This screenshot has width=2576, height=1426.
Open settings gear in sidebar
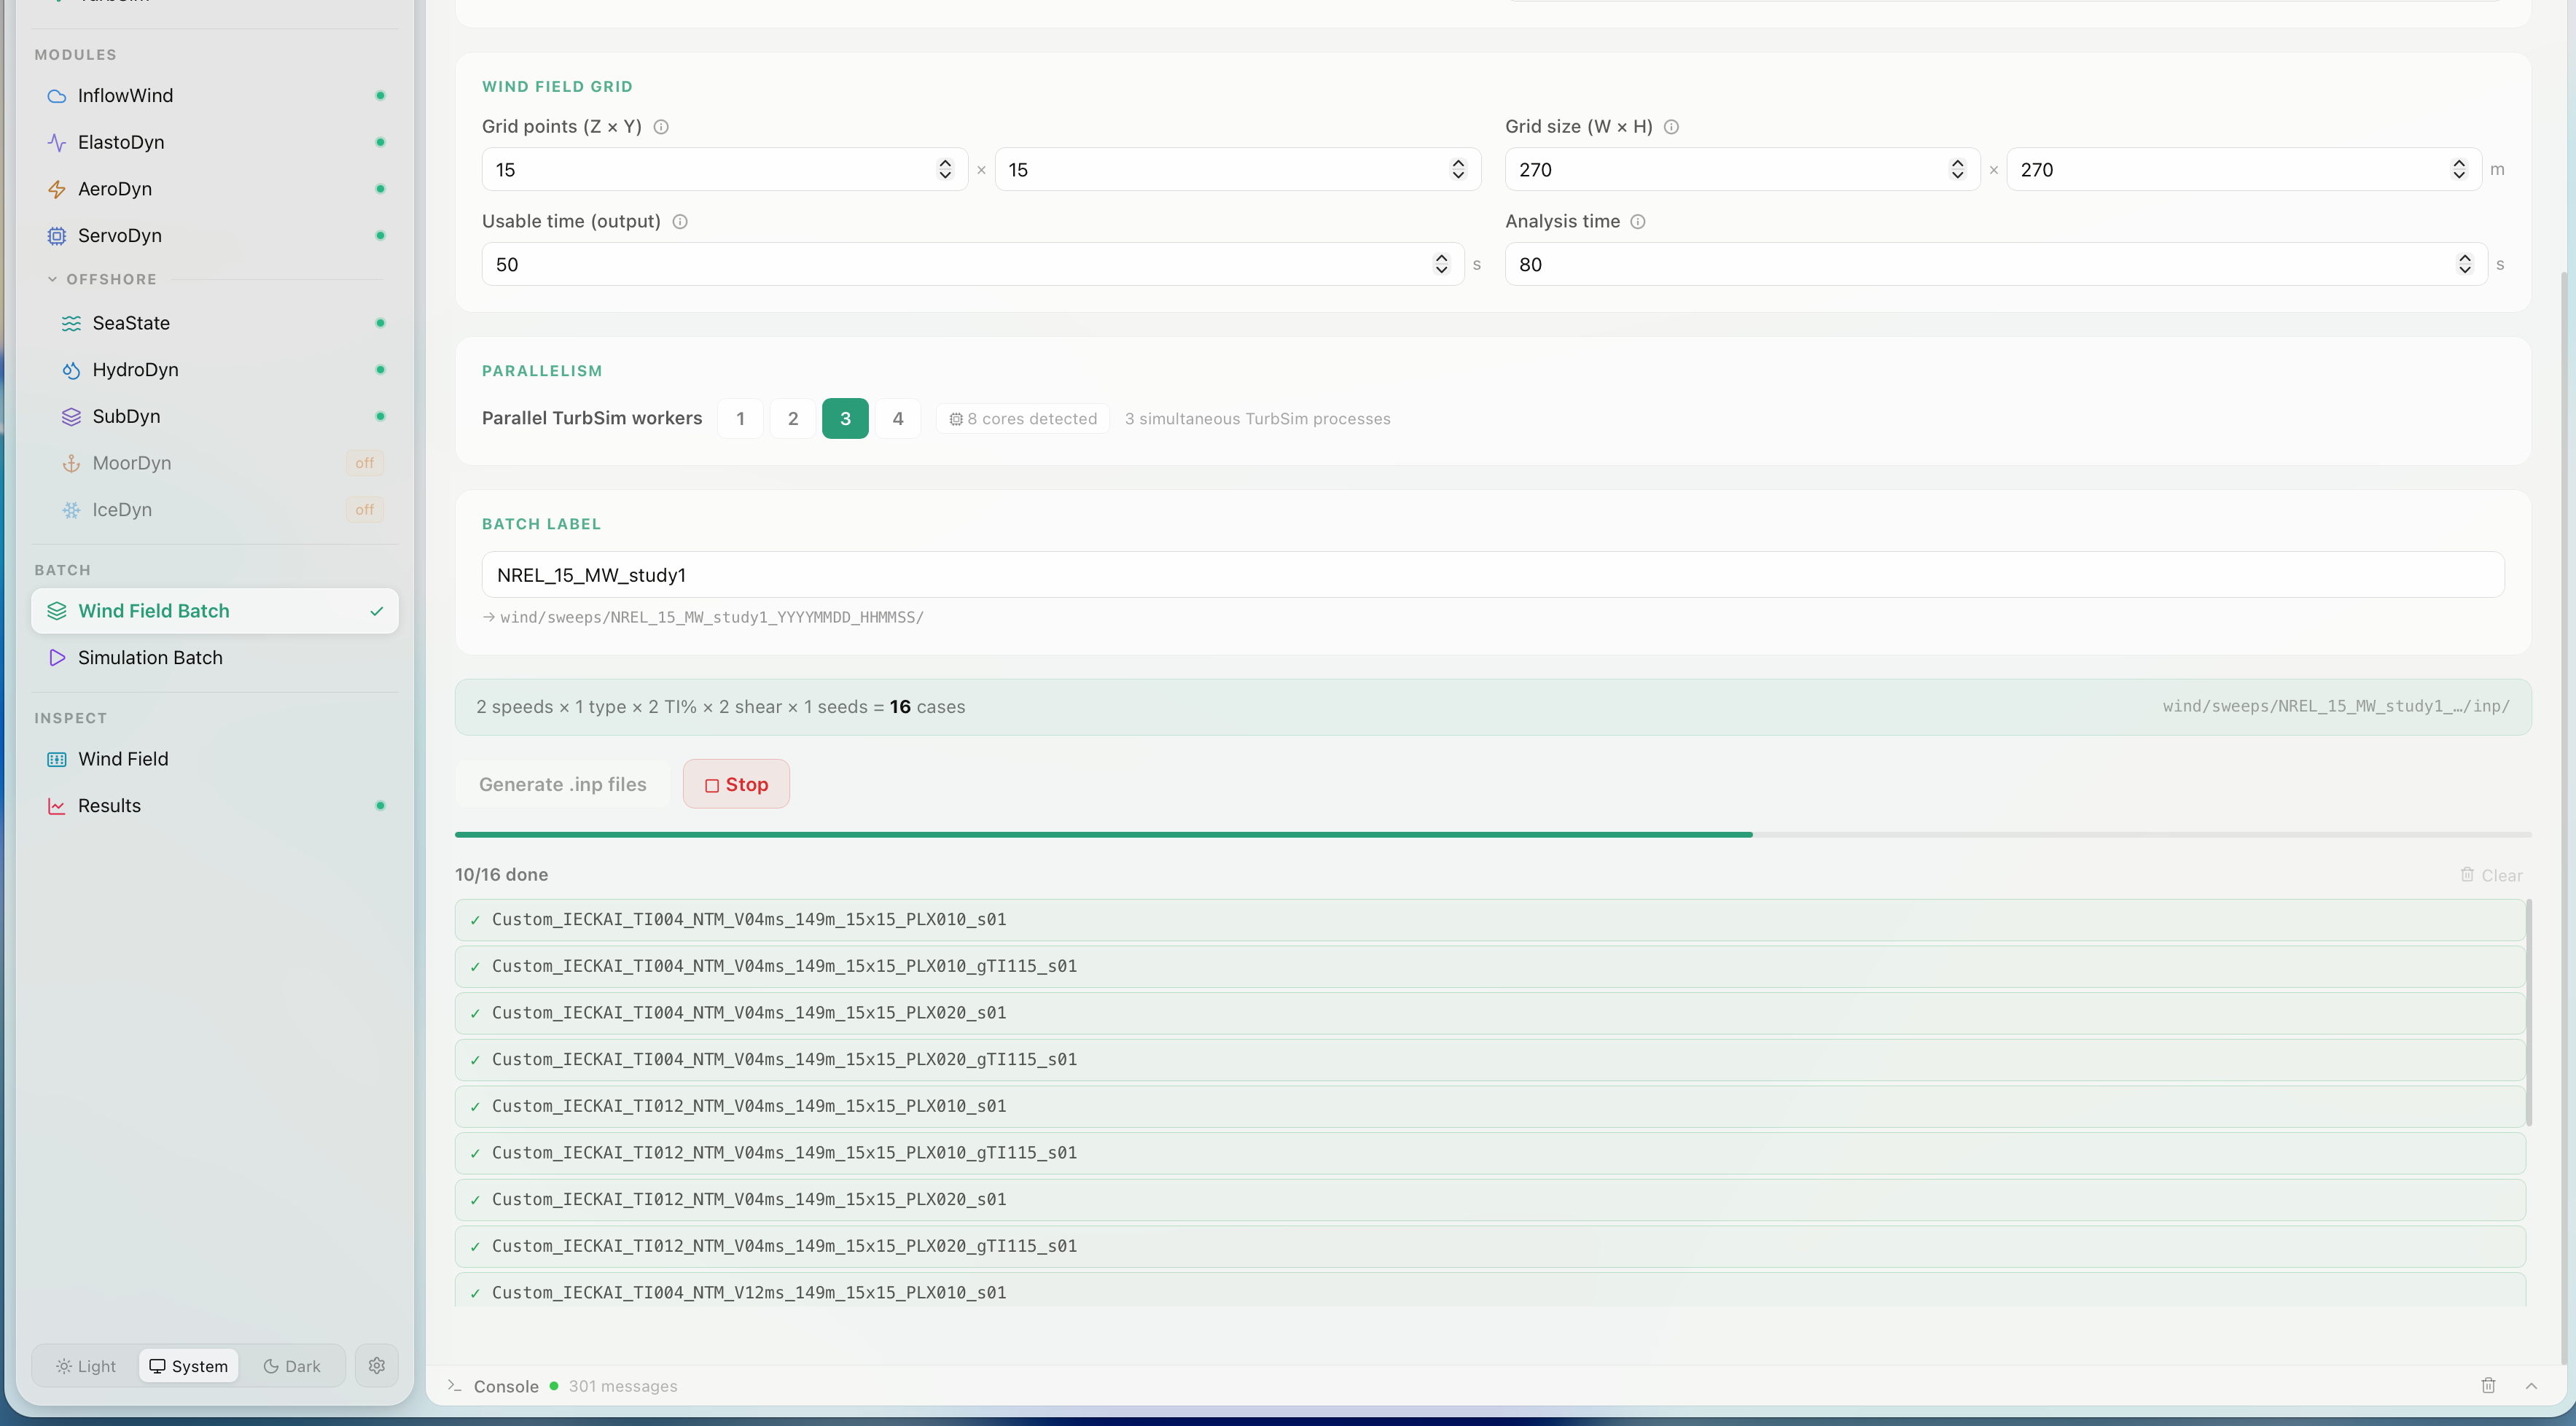[x=377, y=1366]
